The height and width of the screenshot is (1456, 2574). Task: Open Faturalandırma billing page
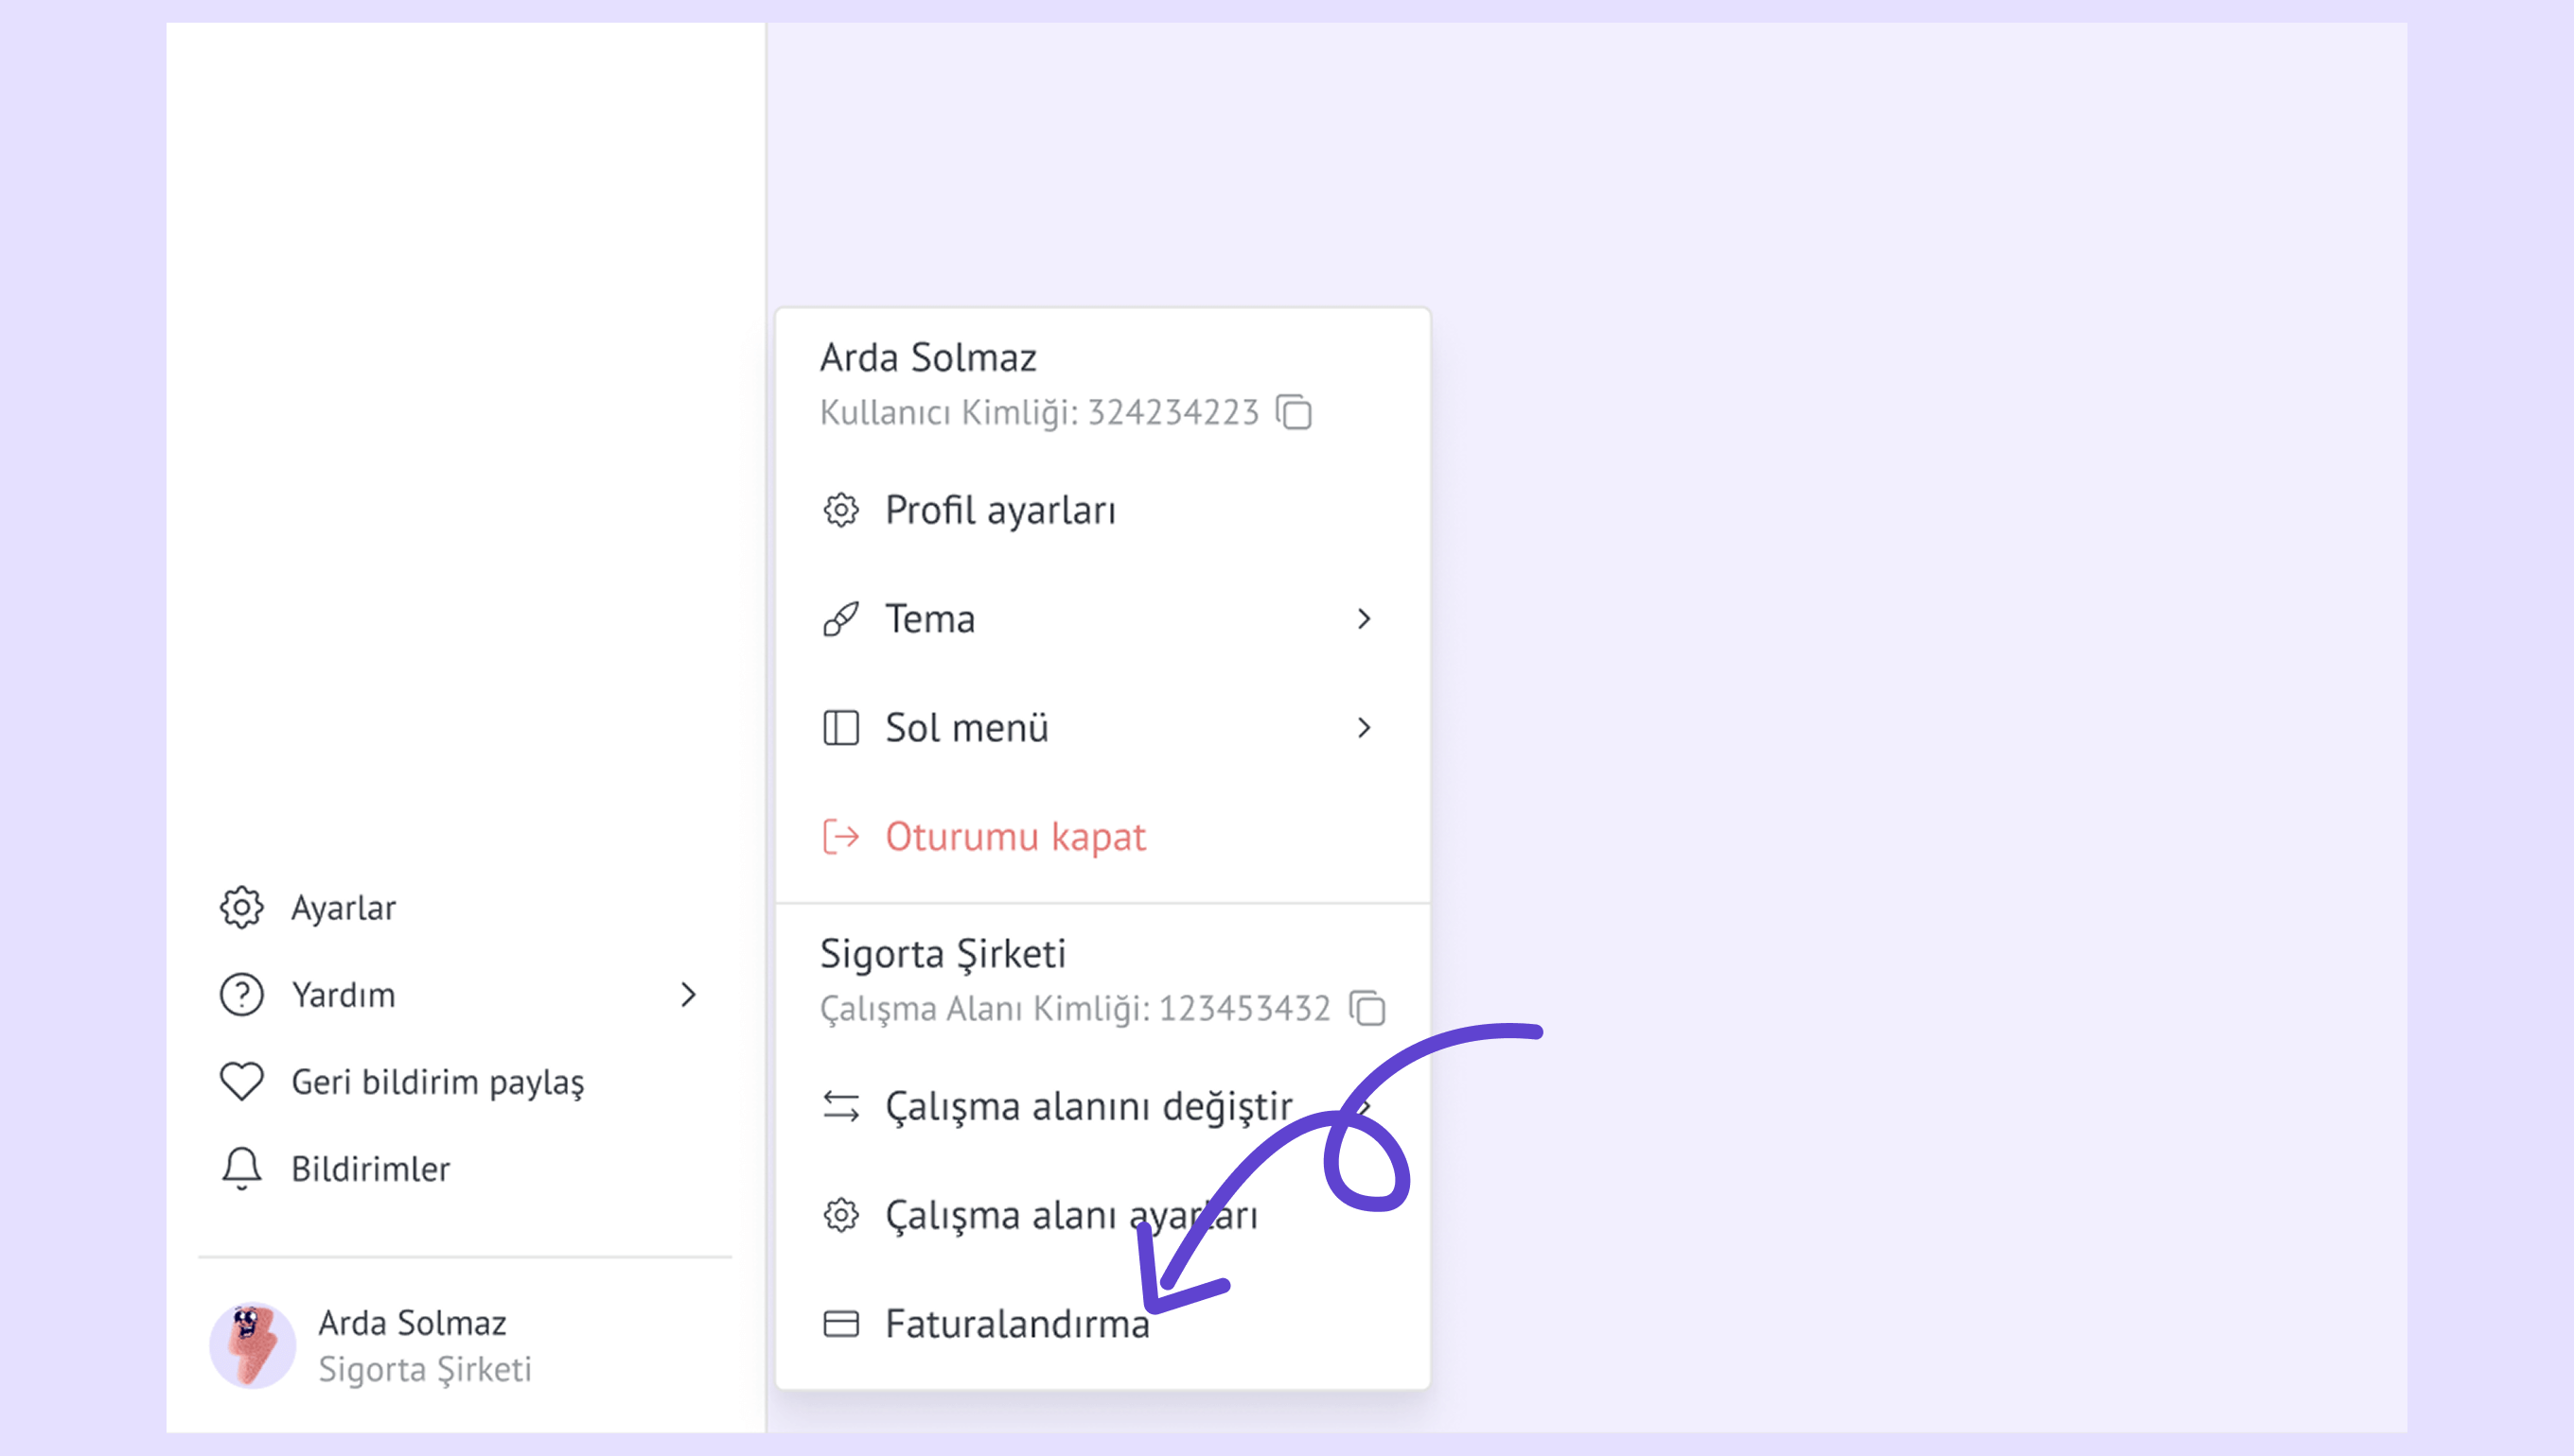click(x=1016, y=1324)
